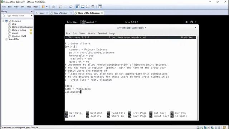Viewport: 229px width, 129px height.
Task: Open terminal Search menu
Action: pos(91,33)
